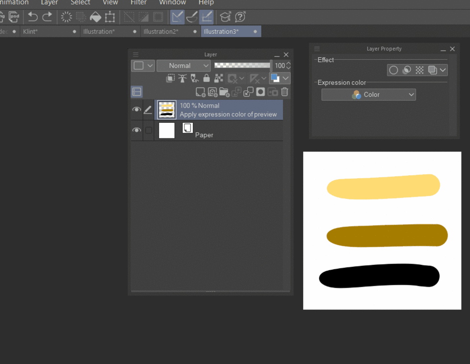470x364 pixels.
Task: Open the Normal blending mode dropdown
Action: (x=183, y=66)
